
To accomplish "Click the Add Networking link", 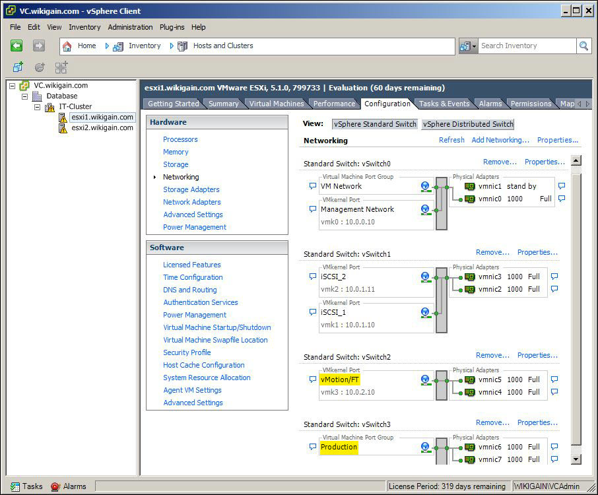I will coord(500,140).
